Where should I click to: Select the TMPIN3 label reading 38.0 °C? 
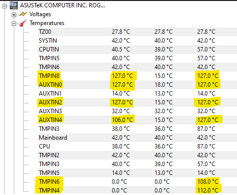pyautogui.click(x=49, y=129)
